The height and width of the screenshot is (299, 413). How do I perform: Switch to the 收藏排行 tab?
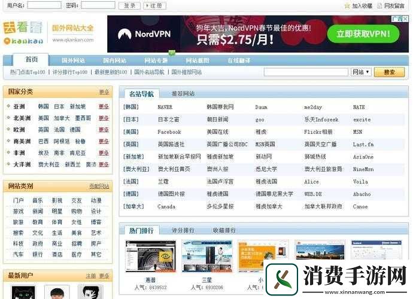click(224, 230)
